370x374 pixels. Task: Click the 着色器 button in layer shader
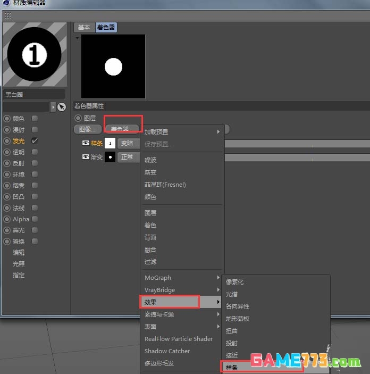[122, 129]
